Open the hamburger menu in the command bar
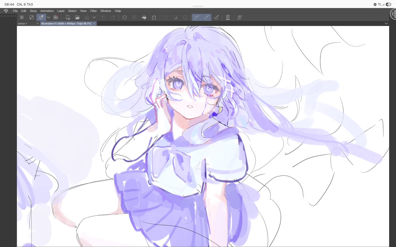 coord(22,17)
